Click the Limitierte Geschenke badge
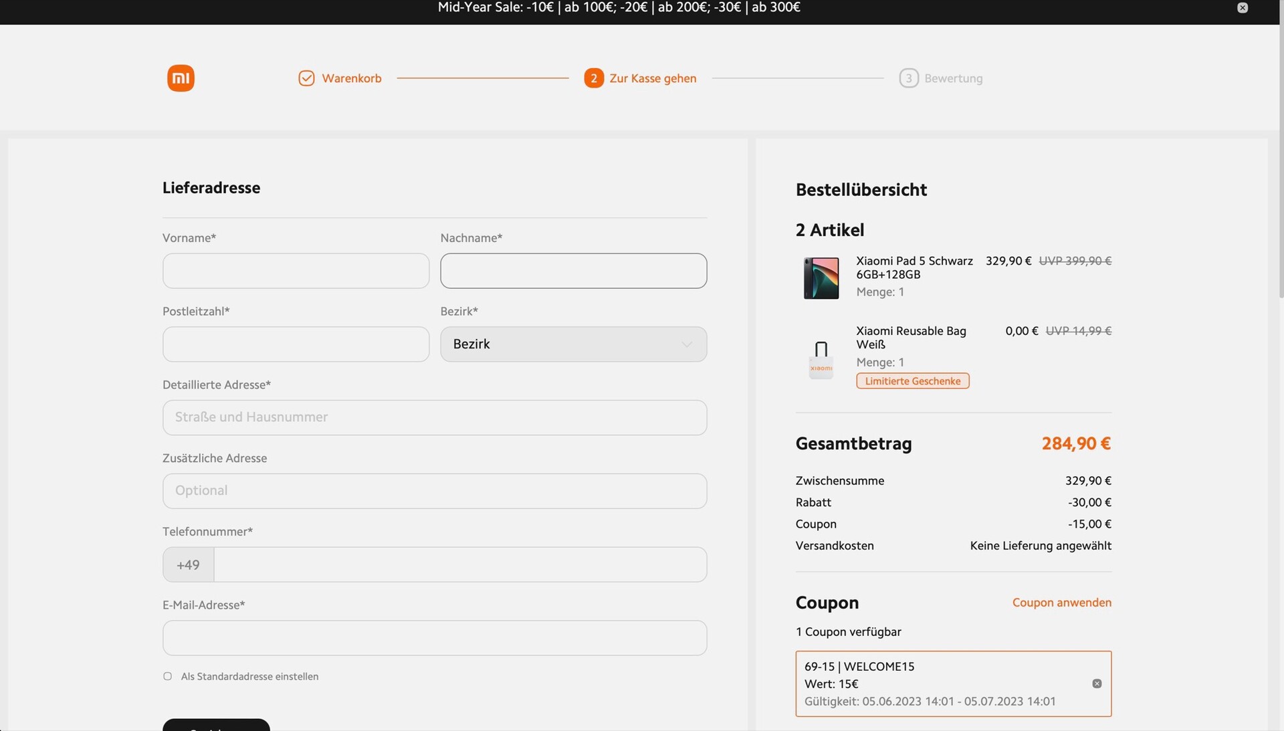1284x731 pixels. coord(912,381)
